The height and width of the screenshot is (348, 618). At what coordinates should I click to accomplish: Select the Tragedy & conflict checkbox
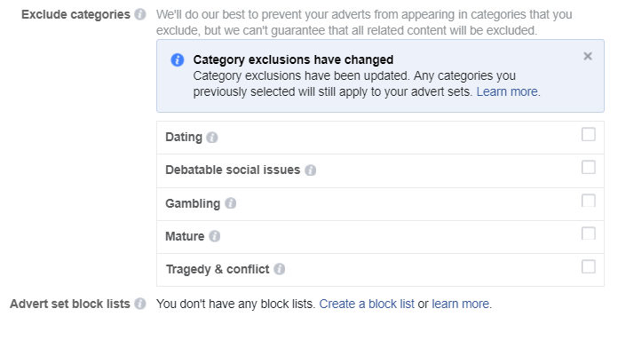589,266
